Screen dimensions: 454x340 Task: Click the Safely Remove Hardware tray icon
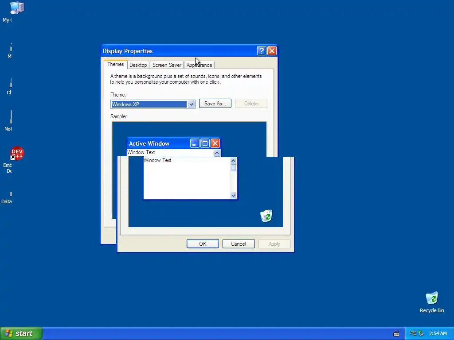pos(421,334)
